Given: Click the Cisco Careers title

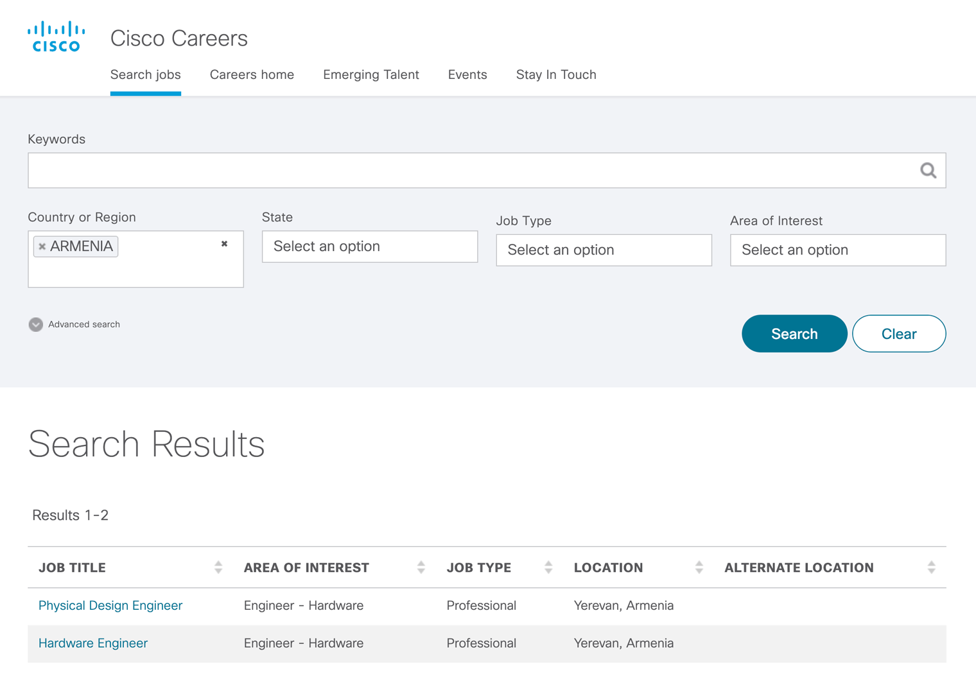Looking at the screenshot, I should point(179,39).
